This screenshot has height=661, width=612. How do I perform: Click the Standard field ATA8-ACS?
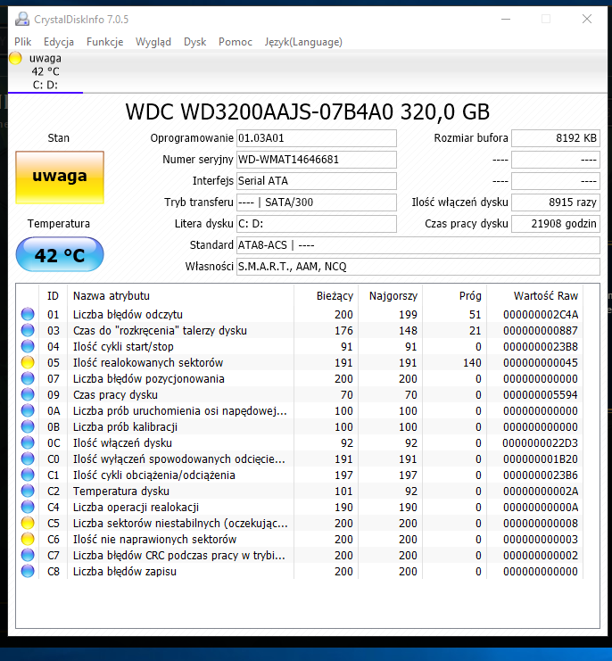click(418, 245)
